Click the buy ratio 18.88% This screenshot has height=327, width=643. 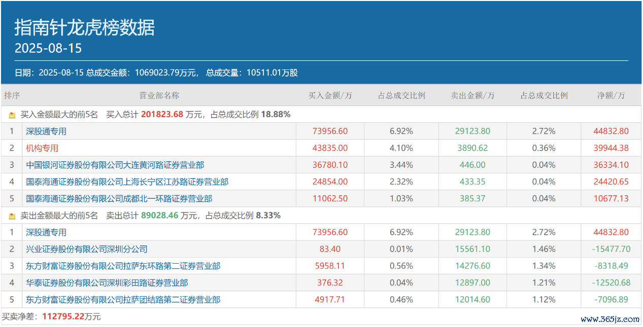(x=276, y=115)
